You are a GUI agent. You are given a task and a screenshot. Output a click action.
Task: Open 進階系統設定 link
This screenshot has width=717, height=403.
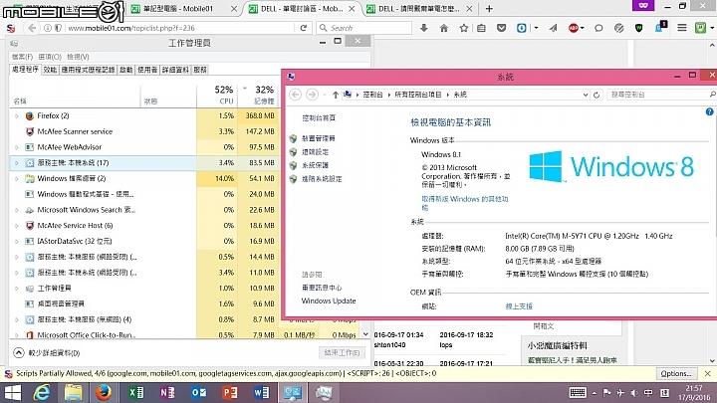(x=322, y=179)
